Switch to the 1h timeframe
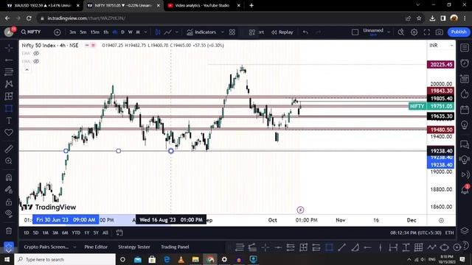Viewport: 472px width, 265px height. click(106, 32)
